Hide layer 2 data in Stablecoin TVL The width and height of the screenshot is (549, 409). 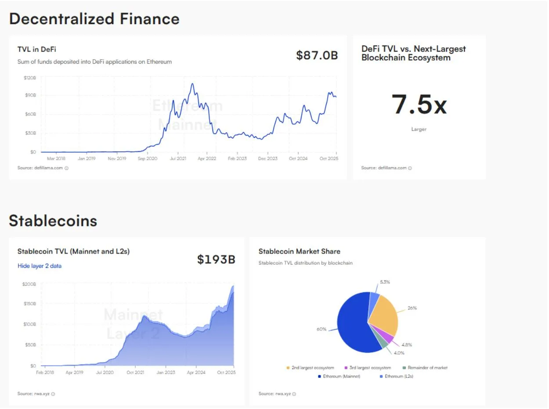40,266
